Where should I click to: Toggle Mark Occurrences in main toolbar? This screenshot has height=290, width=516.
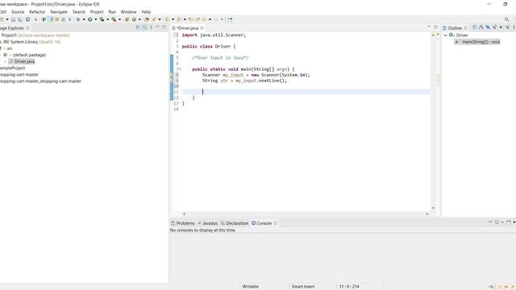[x=50, y=19]
